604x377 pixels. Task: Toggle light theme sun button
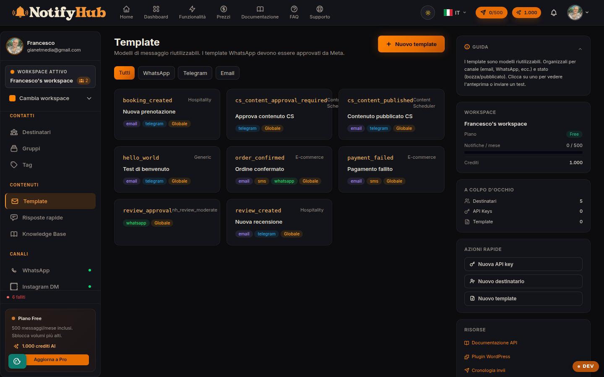click(428, 13)
